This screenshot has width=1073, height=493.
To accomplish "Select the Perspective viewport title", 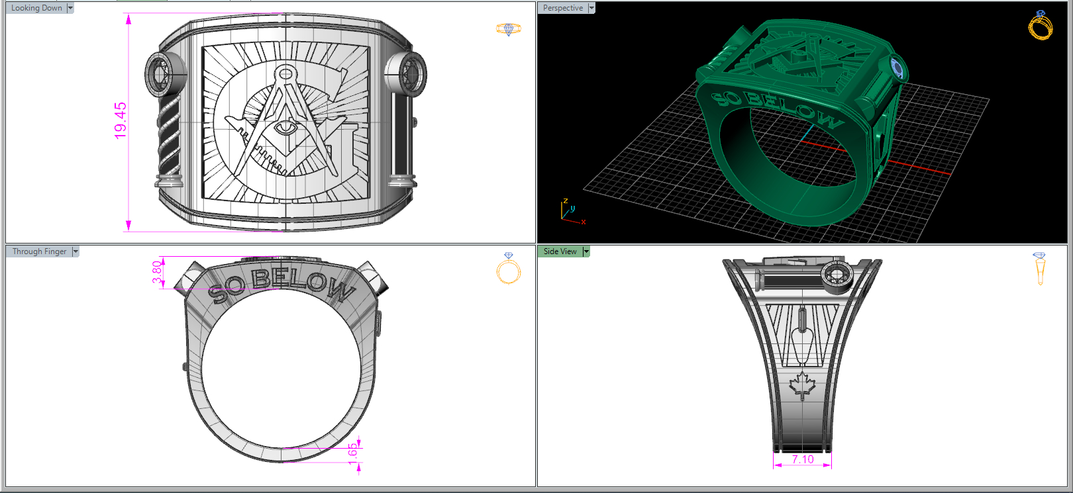I will tap(563, 8).
